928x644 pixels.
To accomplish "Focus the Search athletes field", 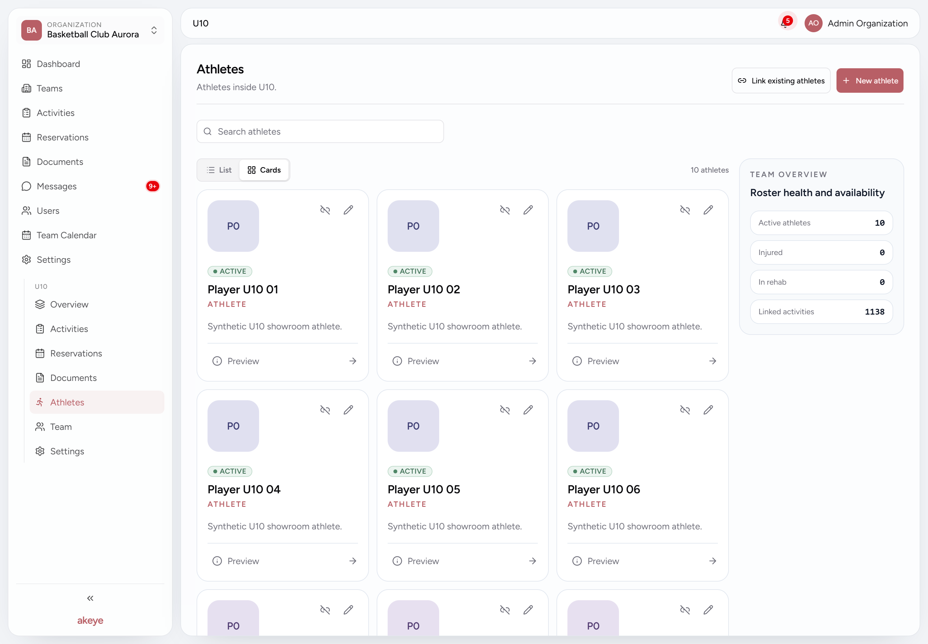I will [320, 132].
